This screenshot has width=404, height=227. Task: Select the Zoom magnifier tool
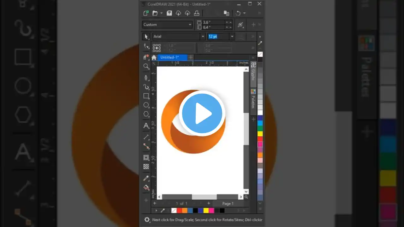pyautogui.click(x=146, y=66)
